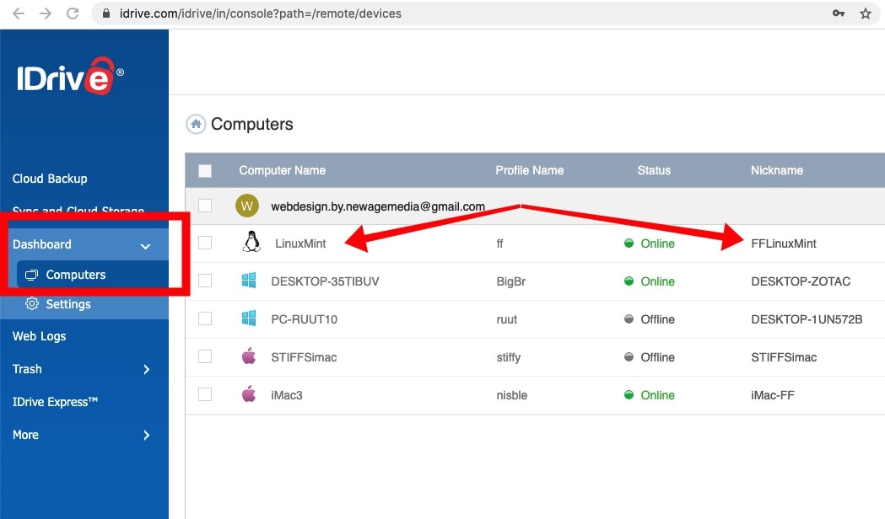Image resolution: width=885 pixels, height=519 pixels.
Task: Check the LinuxMint row checkbox
Action: [x=205, y=243]
